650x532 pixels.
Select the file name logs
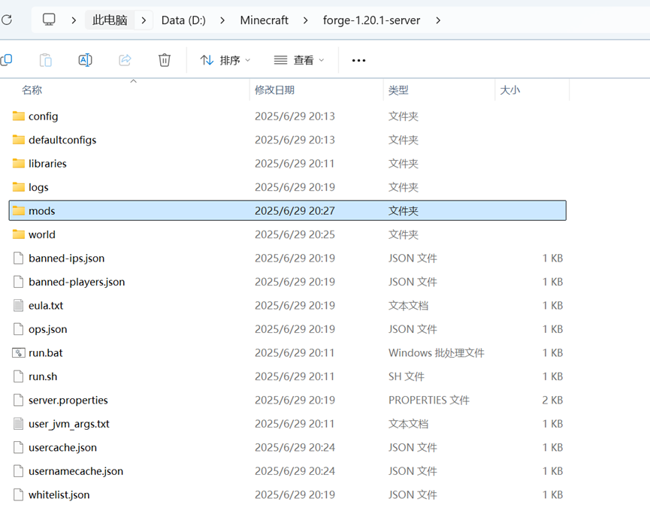[38, 187]
